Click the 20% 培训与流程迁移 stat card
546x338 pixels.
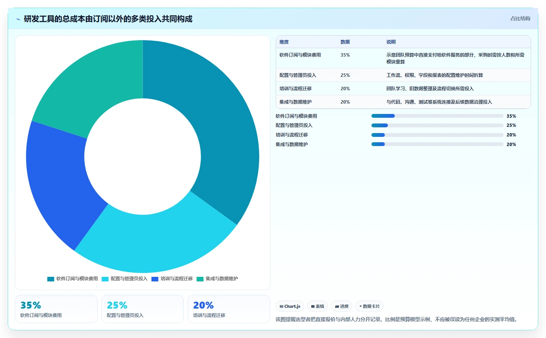[229, 309]
